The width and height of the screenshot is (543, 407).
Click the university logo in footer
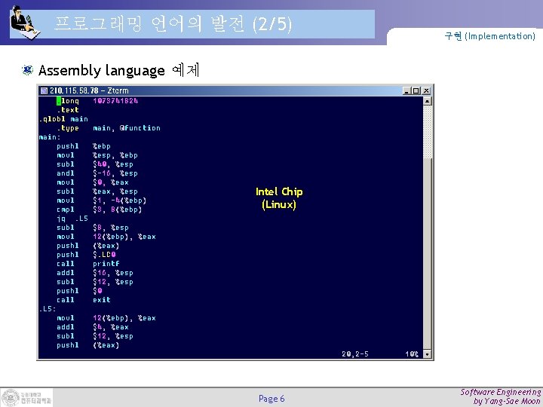tap(26, 398)
